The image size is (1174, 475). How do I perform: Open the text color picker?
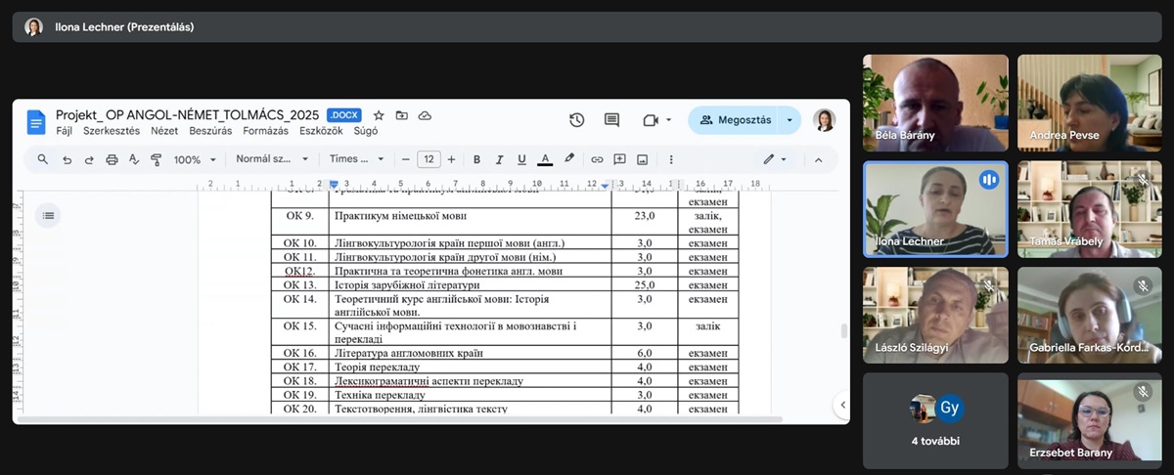[x=545, y=159]
